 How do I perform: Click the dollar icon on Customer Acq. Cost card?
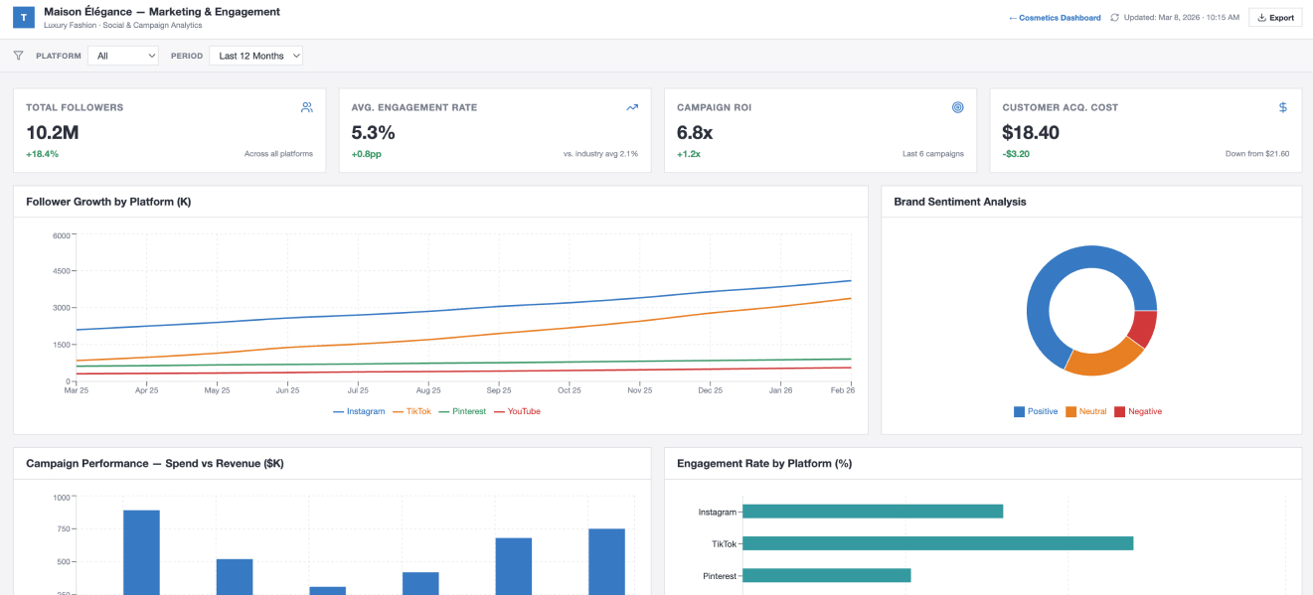click(1282, 105)
